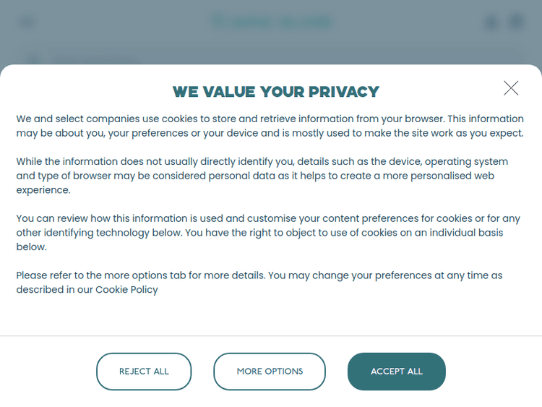Click the 'We Value Your Privacy' heading

coord(275,92)
